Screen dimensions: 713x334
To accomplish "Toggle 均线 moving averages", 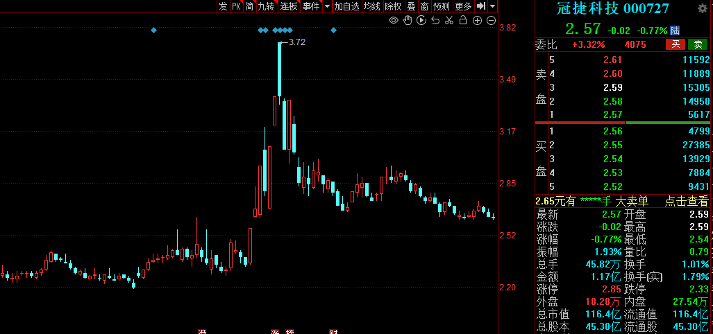I will tap(372, 6).
